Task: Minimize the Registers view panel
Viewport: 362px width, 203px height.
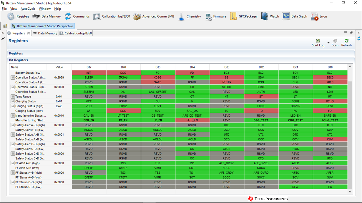Action: [x=346, y=32]
